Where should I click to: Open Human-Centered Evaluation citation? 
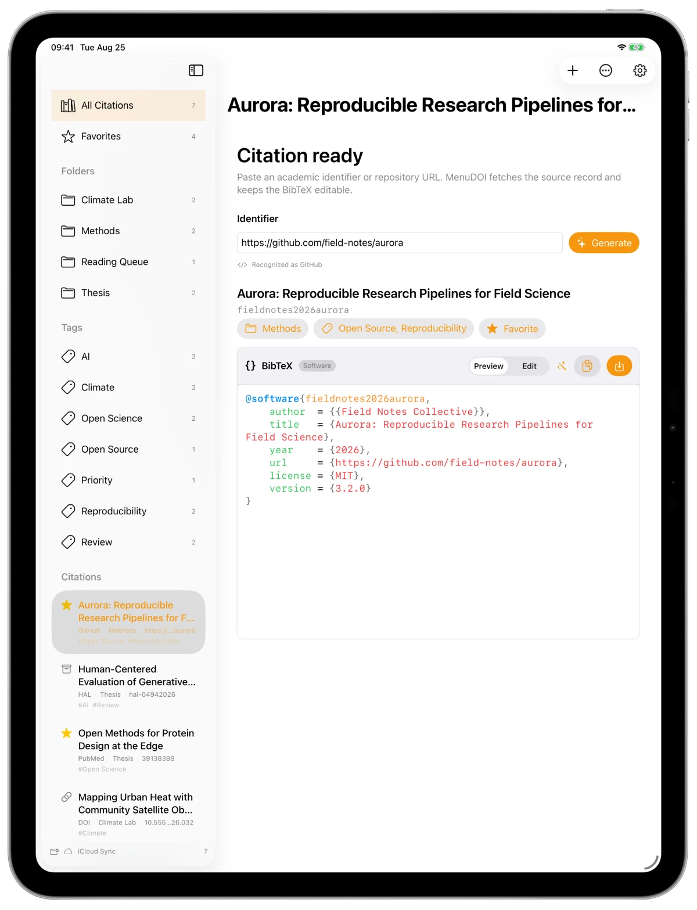pos(128,686)
